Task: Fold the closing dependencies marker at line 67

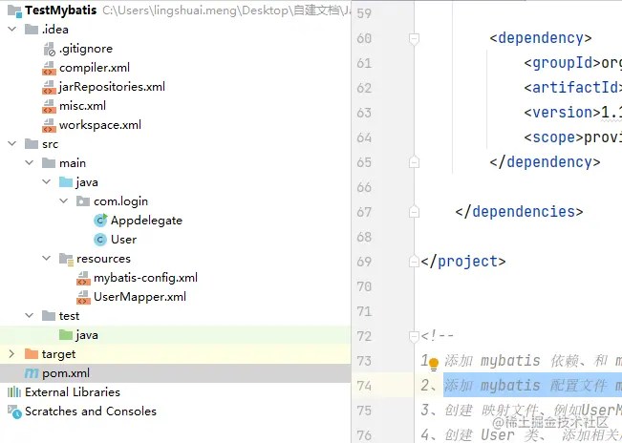Action: pos(414,212)
